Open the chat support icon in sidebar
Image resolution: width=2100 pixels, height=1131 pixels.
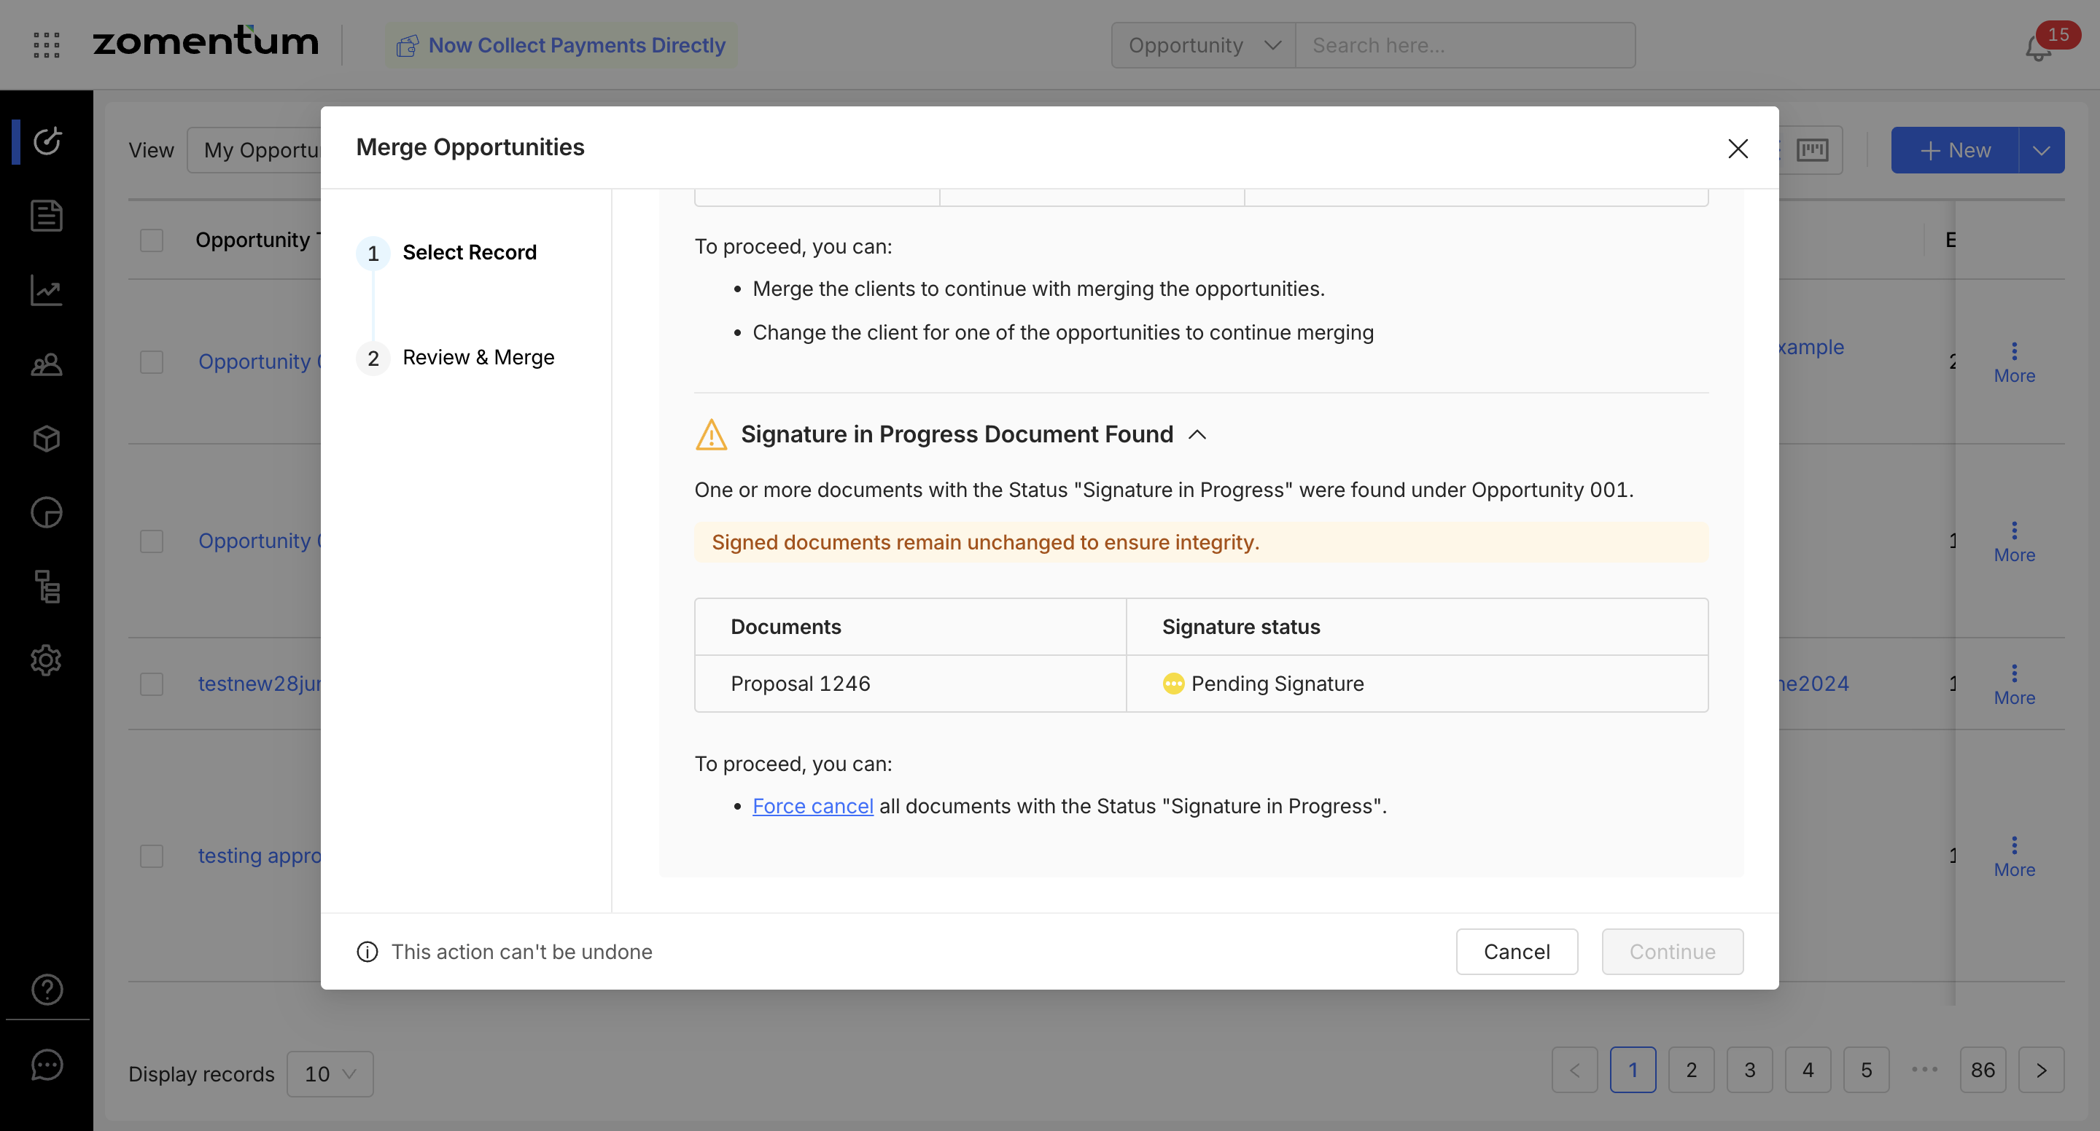[x=47, y=1065]
